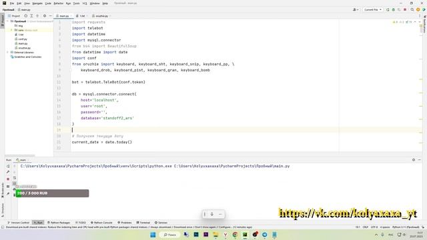Stop the process in Run panel
Screen dimensions: 427x240
click(x=8, y=179)
